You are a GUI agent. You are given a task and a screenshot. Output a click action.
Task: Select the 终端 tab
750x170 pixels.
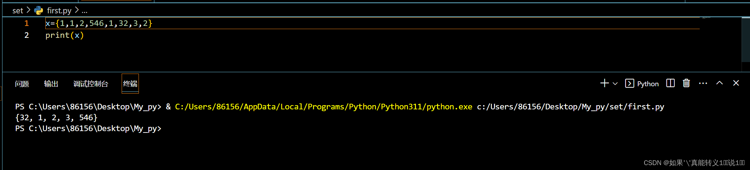pos(130,84)
